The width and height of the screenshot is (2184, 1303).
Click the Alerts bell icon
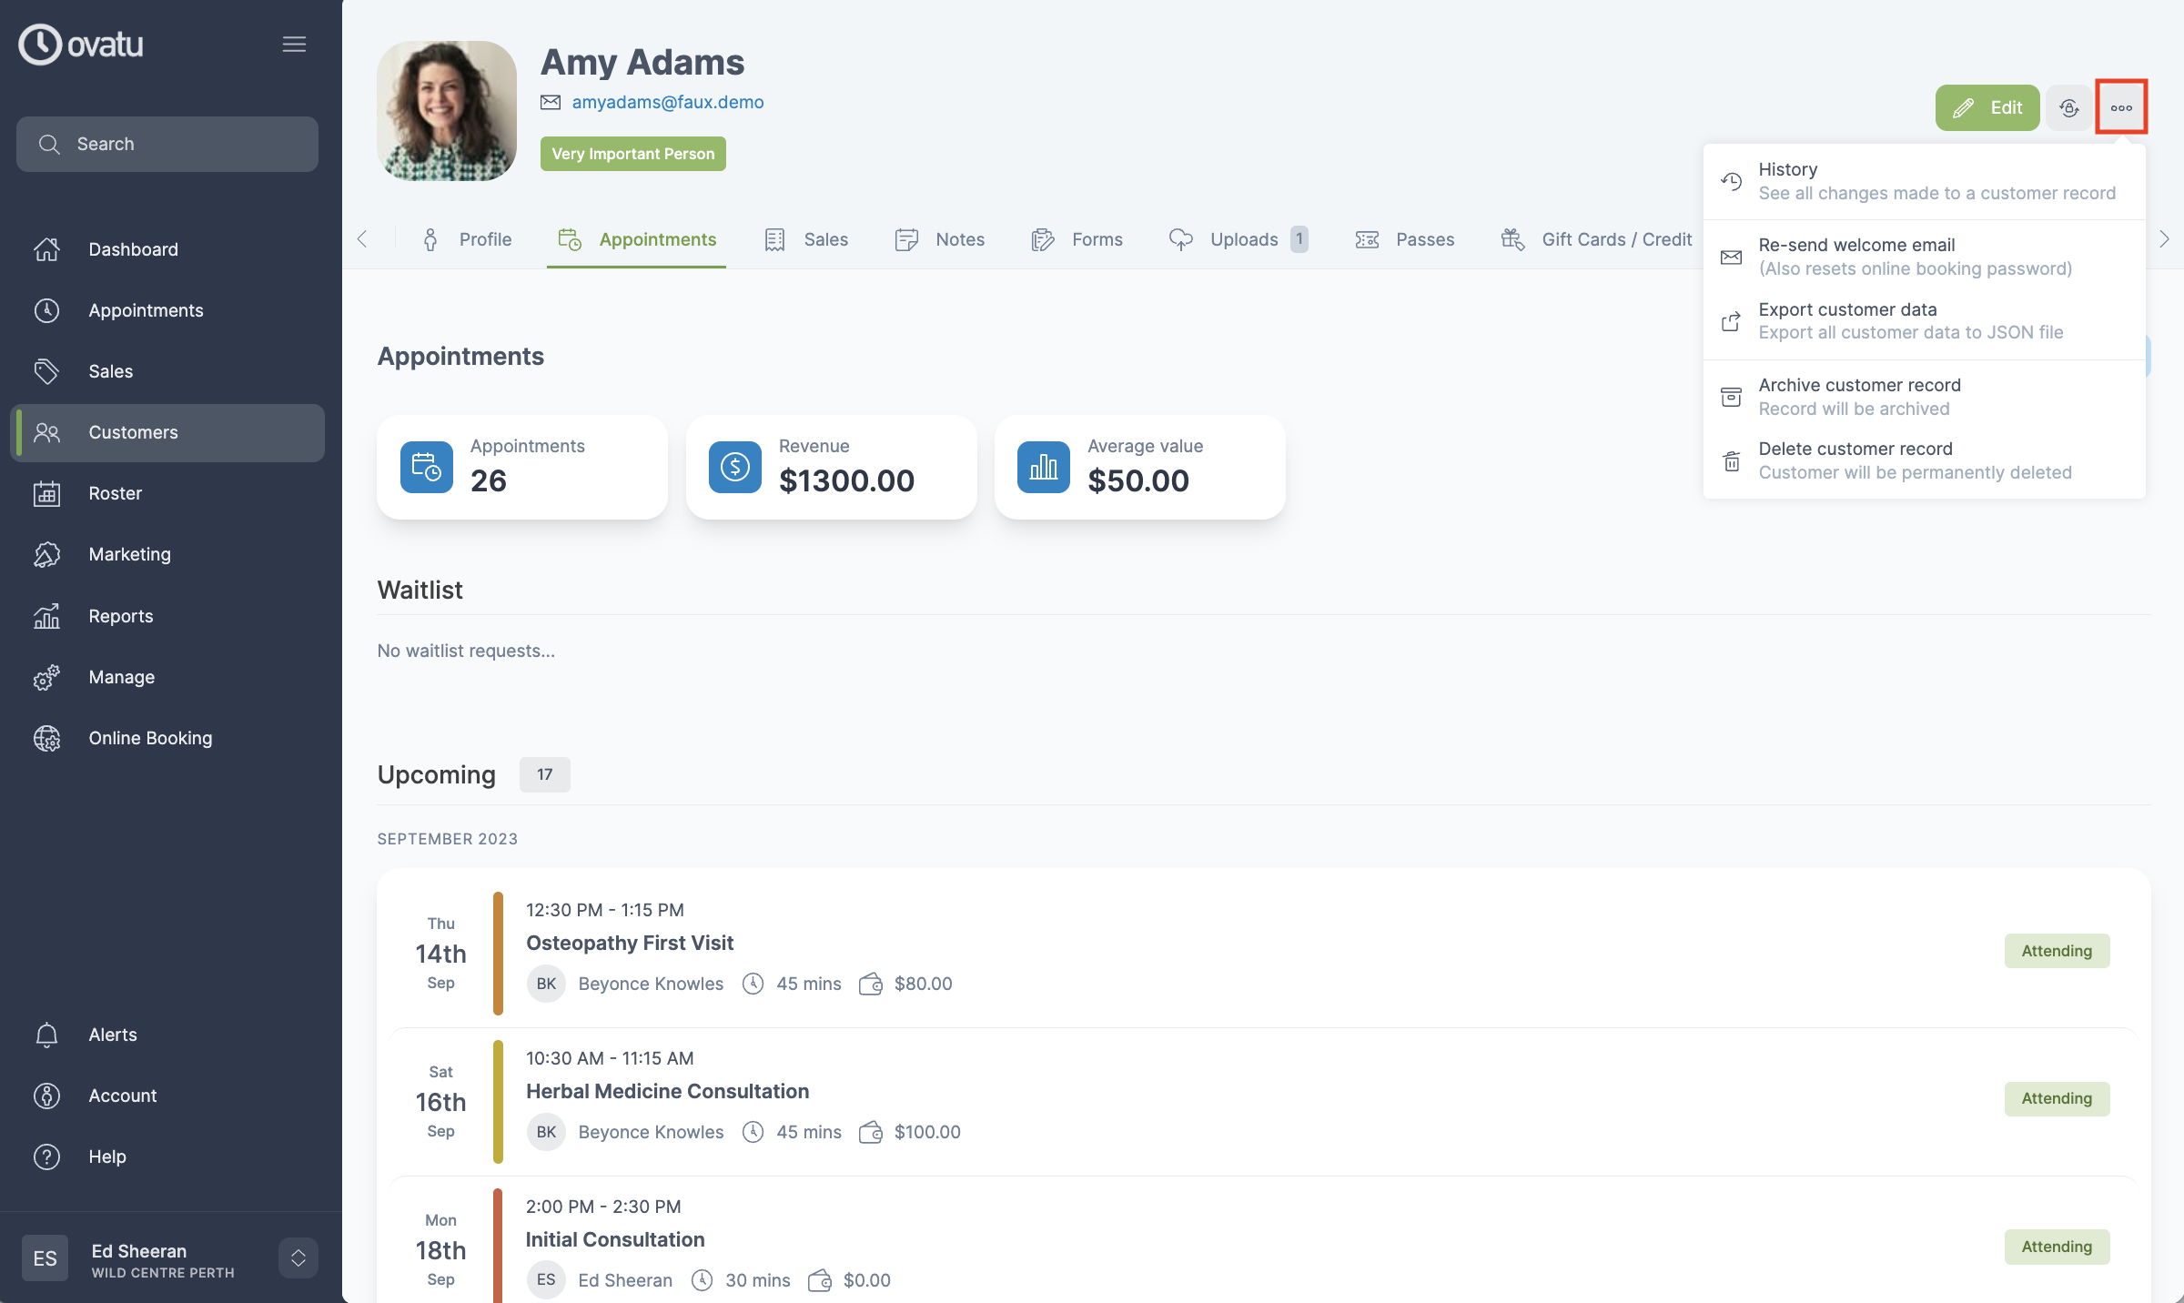pyautogui.click(x=47, y=1035)
